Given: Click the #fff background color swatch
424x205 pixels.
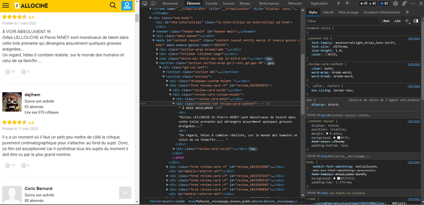Looking at the screenshot, I should 338,138.
